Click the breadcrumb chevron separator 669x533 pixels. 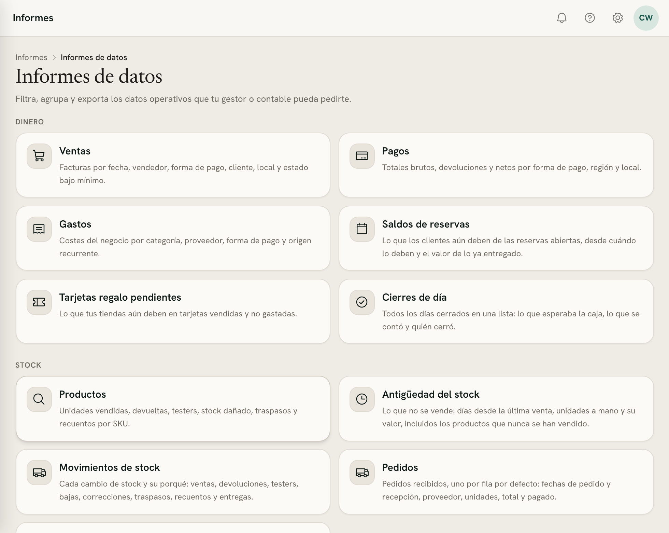pyautogui.click(x=54, y=57)
